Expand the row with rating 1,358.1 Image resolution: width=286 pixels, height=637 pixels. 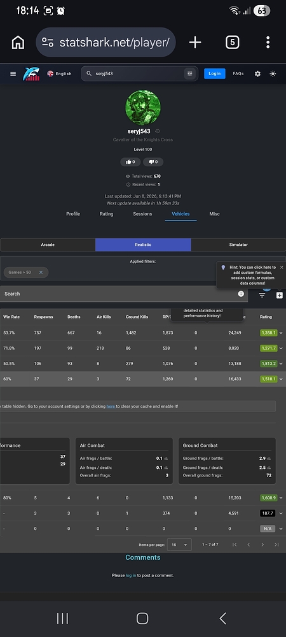(281, 333)
